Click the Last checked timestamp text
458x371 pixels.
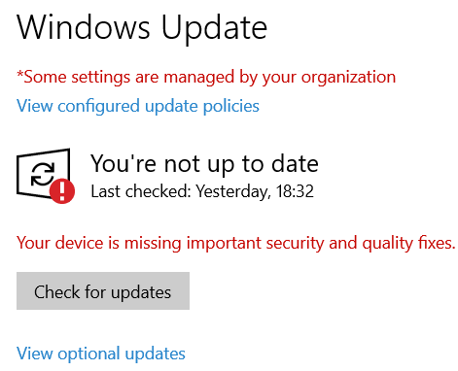(202, 191)
